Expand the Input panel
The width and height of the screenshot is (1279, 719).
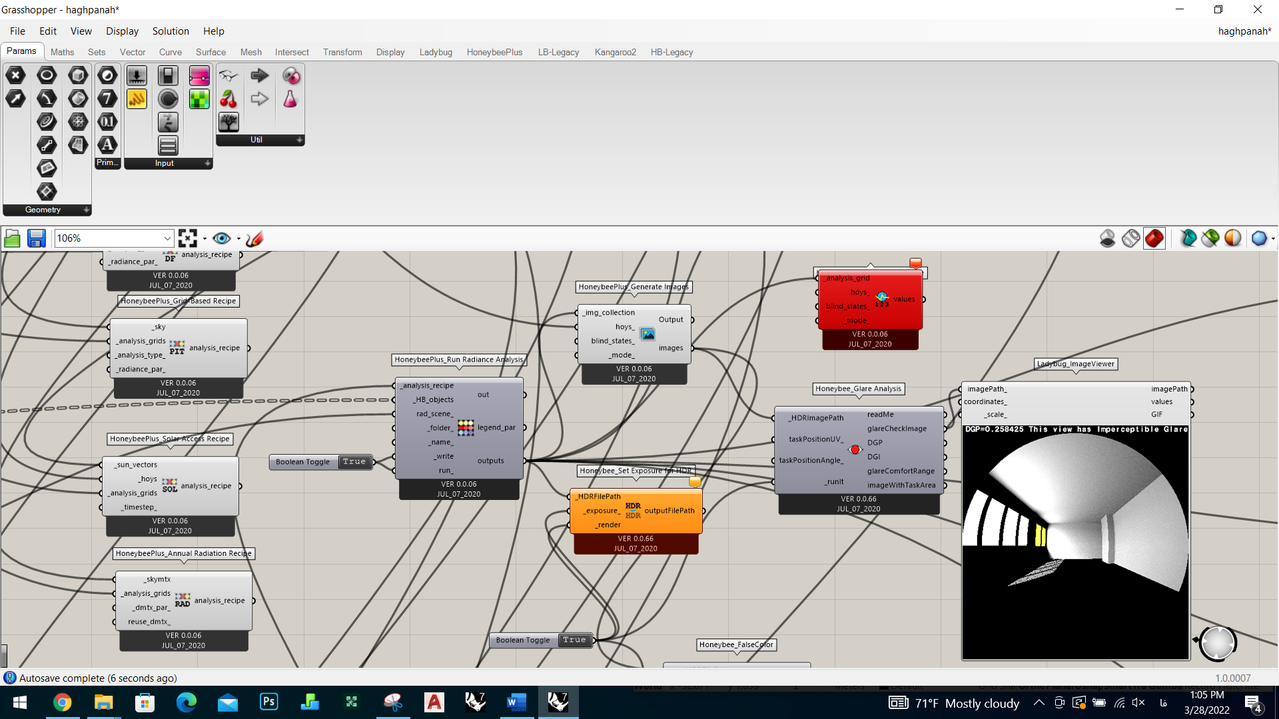click(207, 163)
